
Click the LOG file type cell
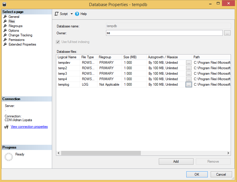pos(89,85)
